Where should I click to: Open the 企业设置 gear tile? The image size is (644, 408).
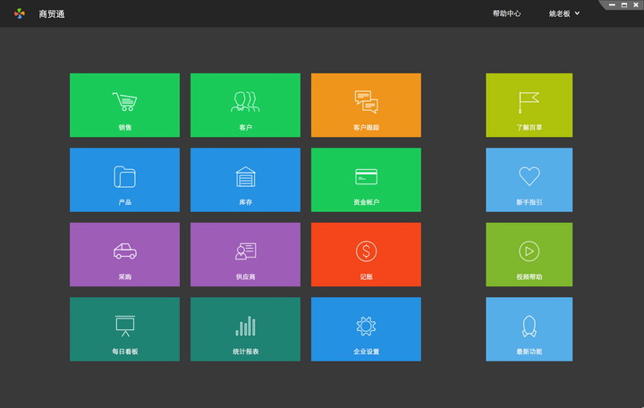tap(366, 329)
